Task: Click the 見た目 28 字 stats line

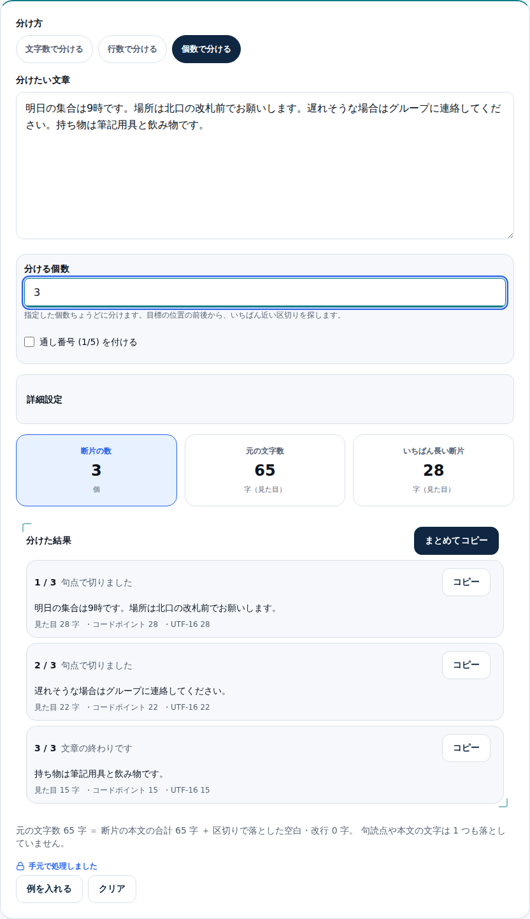Action: tap(122, 624)
